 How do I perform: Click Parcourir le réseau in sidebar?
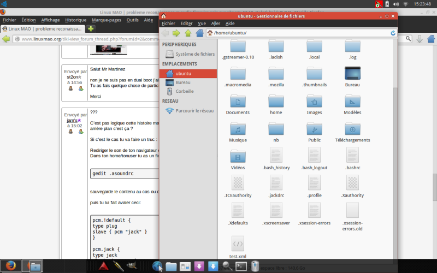coord(190,111)
